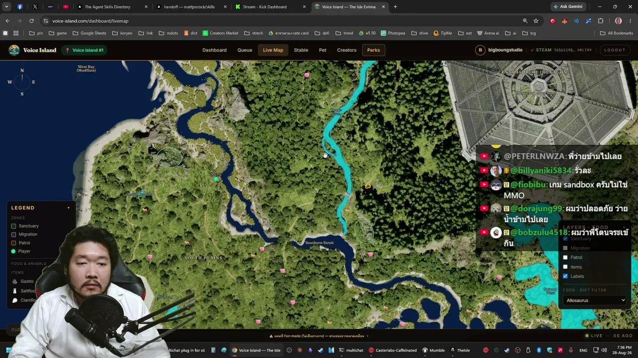Screen dimensions: 638x358
Task: Open the Creators Market bookmark
Action: point(220,33)
